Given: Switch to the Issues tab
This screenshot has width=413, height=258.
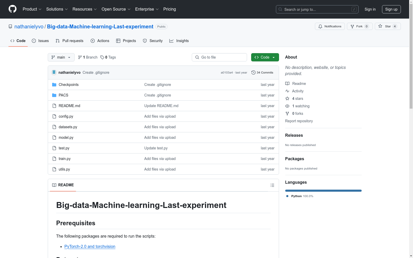Looking at the screenshot, I should tap(40, 41).
